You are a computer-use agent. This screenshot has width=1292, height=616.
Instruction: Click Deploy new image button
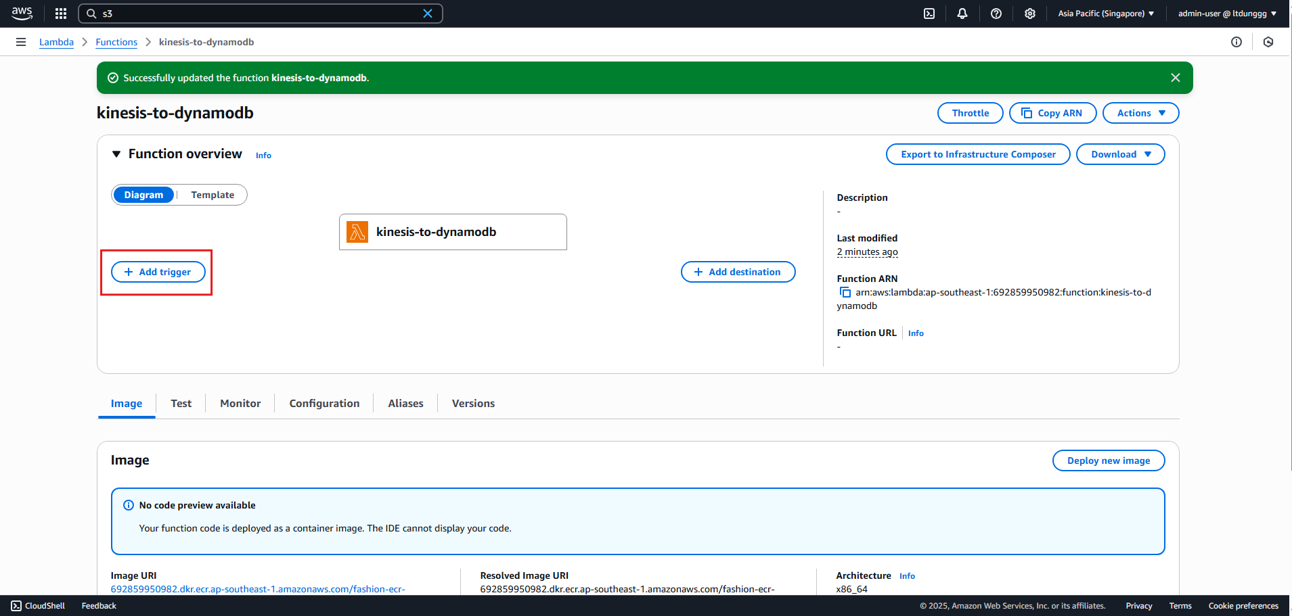pos(1109,460)
